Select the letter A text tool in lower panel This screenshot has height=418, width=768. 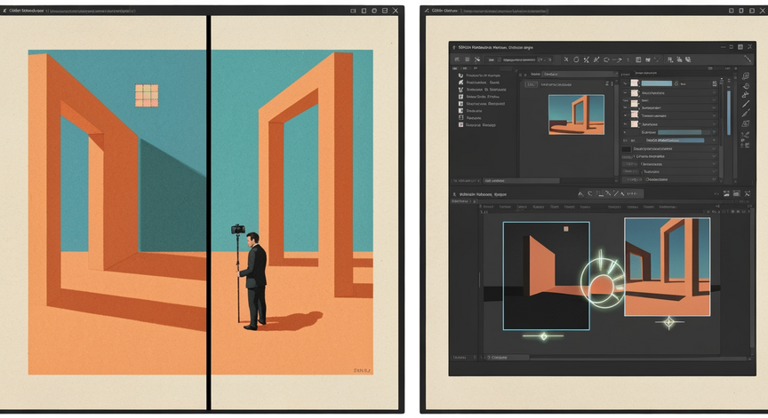(581, 194)
